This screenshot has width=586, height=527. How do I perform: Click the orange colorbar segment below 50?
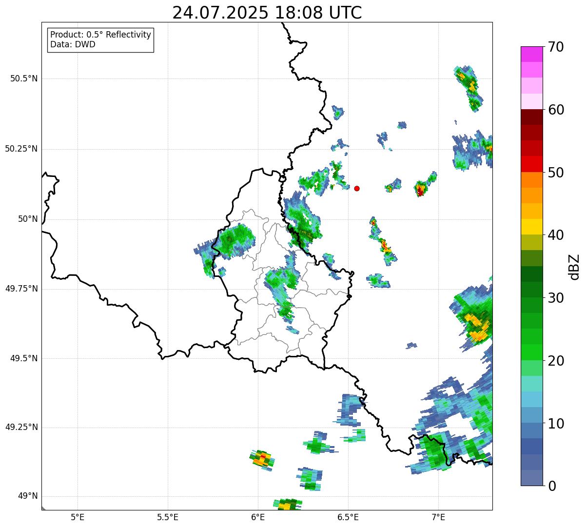coord(532,180)
